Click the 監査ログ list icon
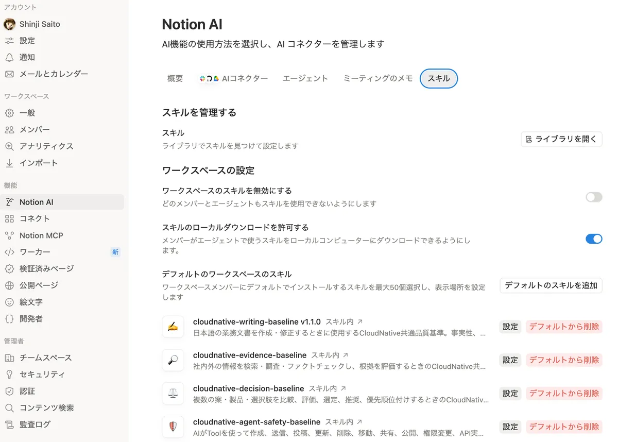Viewport: 618px width, 442px height. pos(9,424)
